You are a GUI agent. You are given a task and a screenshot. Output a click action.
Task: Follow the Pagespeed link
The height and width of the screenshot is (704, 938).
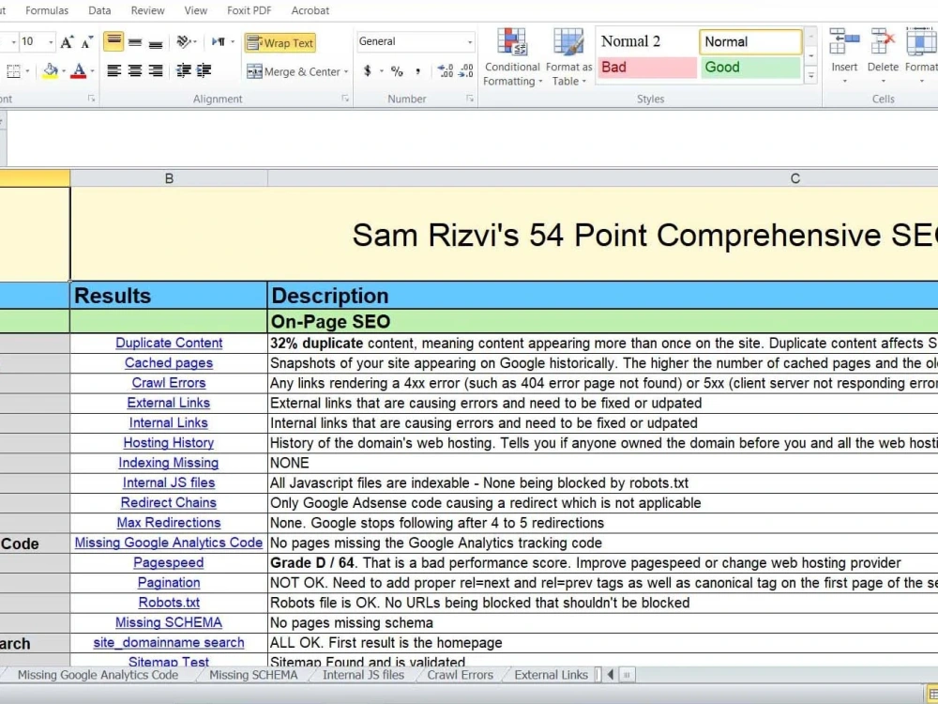pos(169,562)
